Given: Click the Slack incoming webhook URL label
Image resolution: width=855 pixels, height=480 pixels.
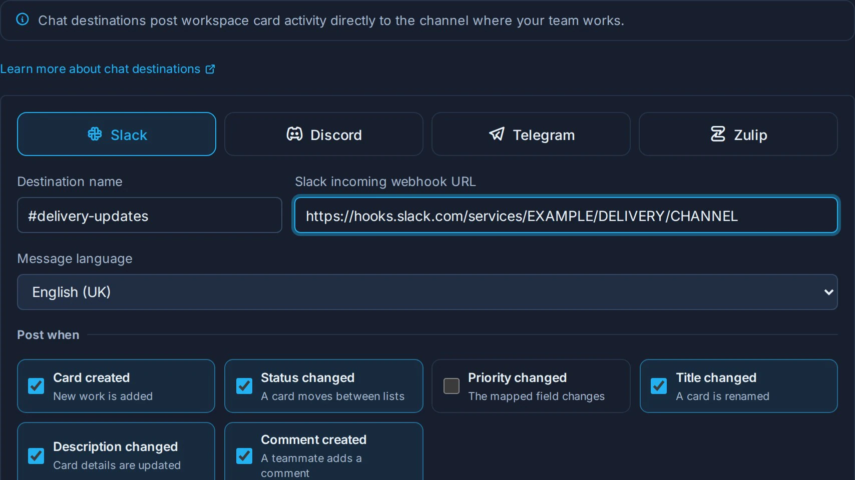Looking at the screenshot, I should [385, 181].
